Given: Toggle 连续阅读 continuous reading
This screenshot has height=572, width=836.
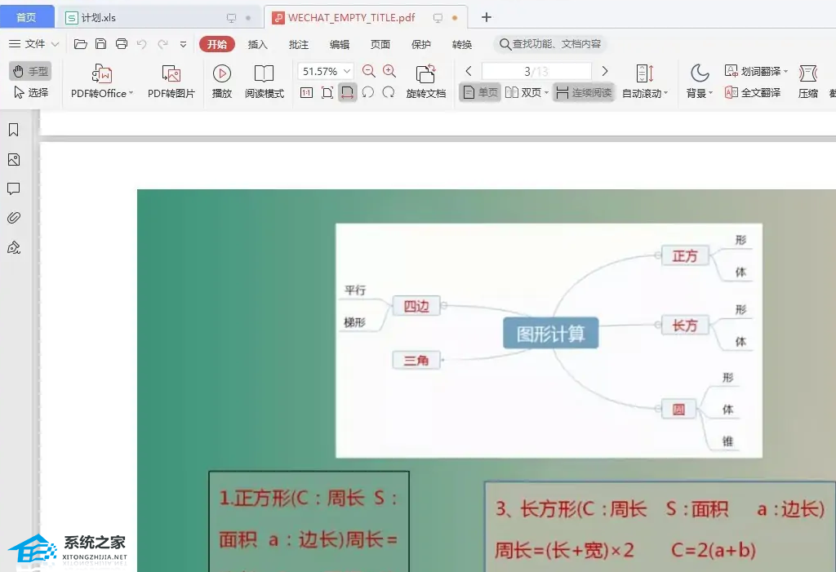Looking at the screenshot, I should tap(583, 93).
